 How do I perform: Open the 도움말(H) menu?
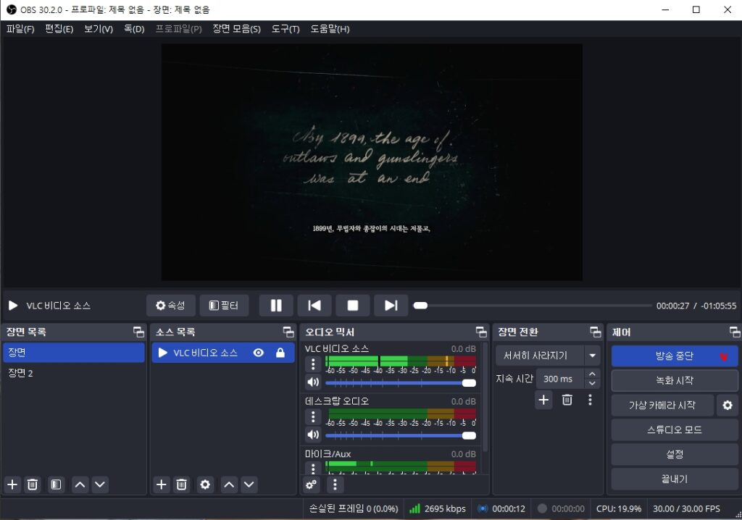click(x=330, y=29)
